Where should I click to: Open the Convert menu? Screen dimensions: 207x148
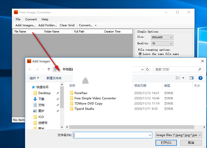click(31, 19)
